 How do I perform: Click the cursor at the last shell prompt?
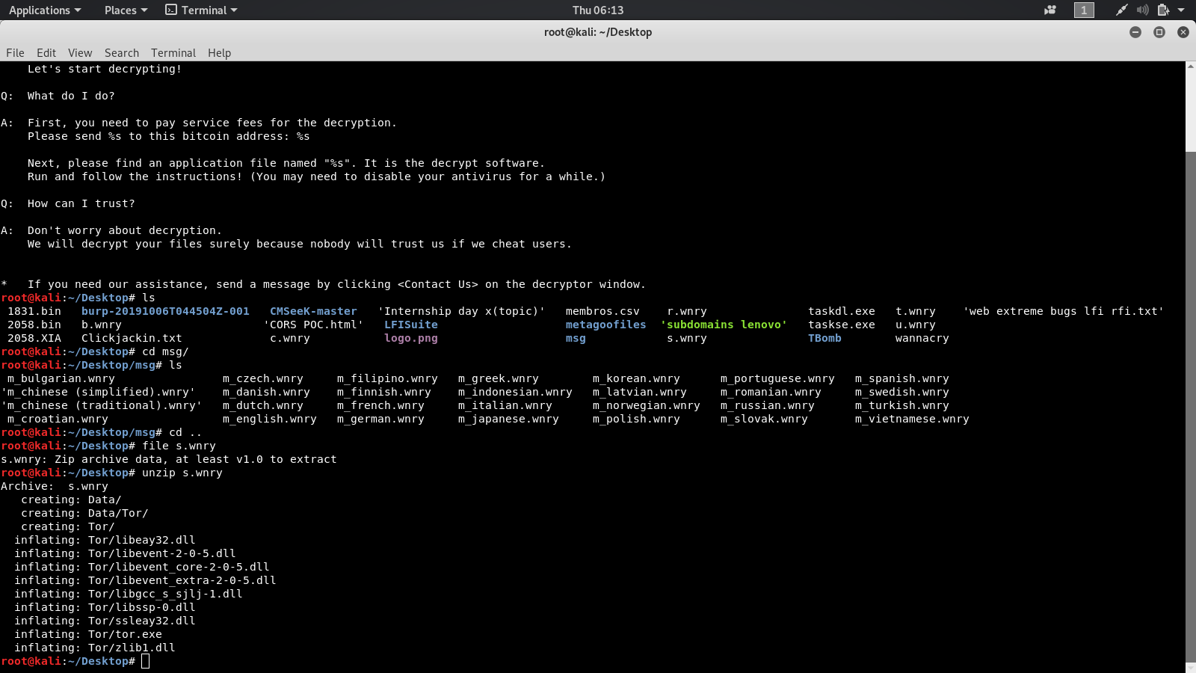click(146, 661)
